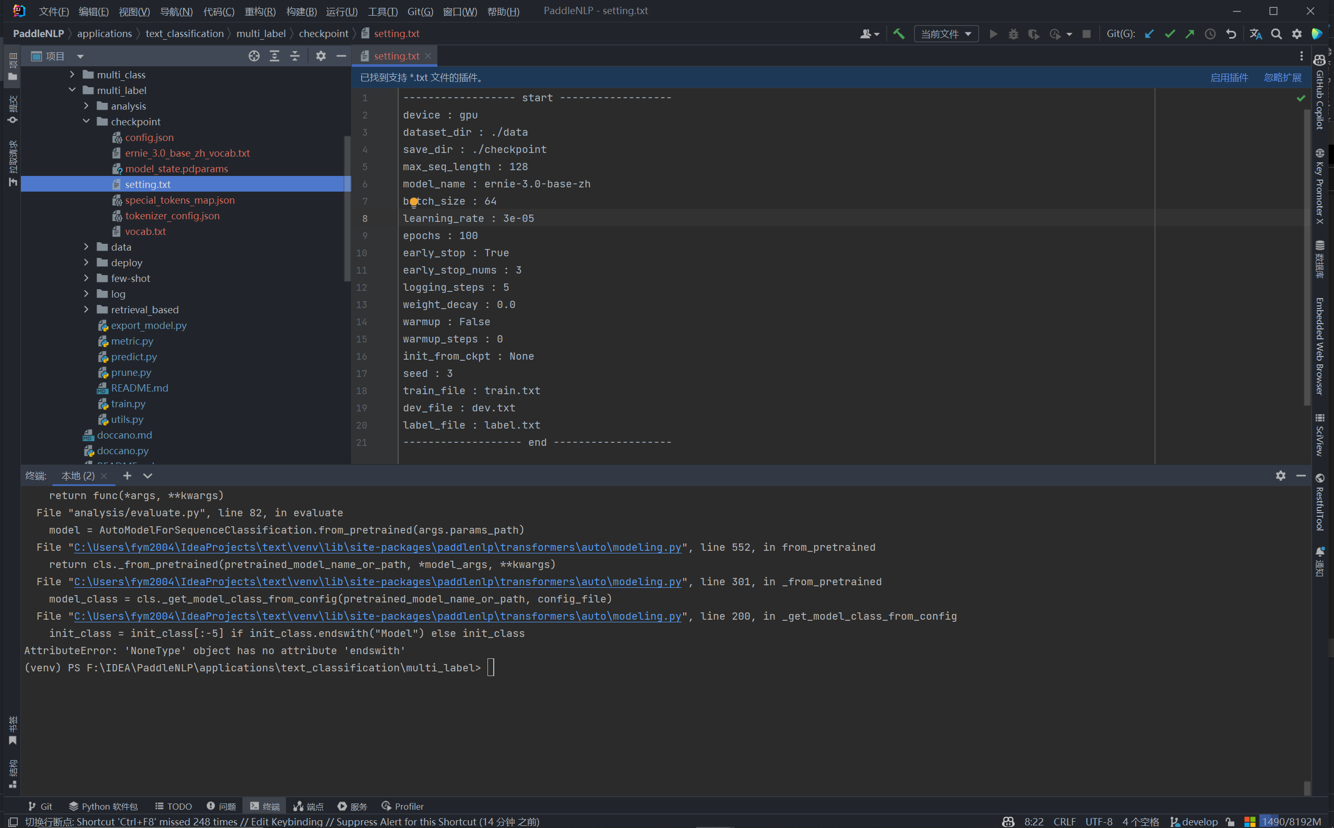The image size is (1334, 828).
Task: Open terminal settings gear icon
Action: point(1280,475)
